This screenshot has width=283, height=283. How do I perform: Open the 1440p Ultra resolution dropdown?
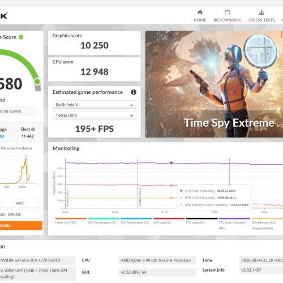pyautogui.click(x=94, y=115)
